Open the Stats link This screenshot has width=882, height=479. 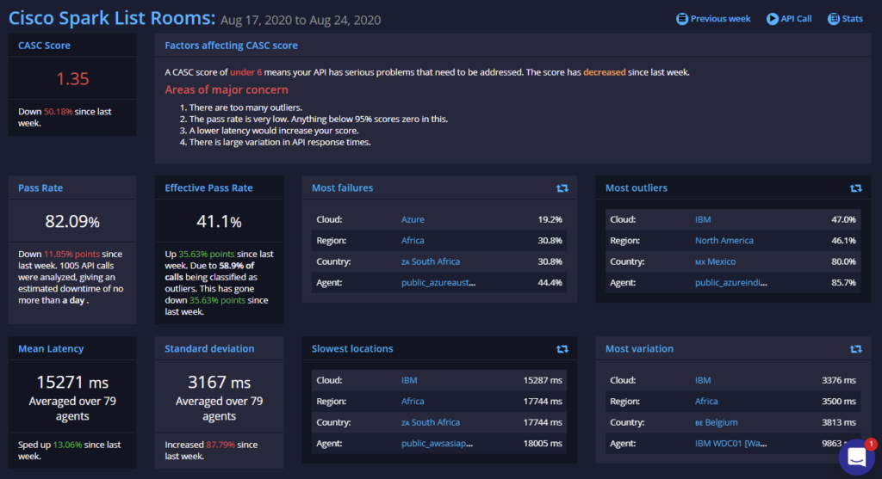point(852,19)
